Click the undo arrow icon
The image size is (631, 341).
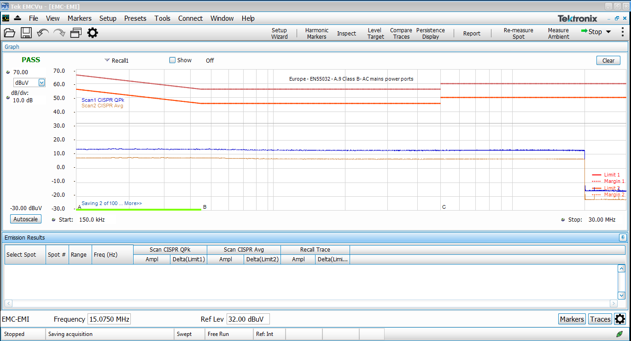point(43,33)
